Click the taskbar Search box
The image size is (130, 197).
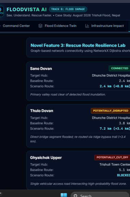pos(100,195)
